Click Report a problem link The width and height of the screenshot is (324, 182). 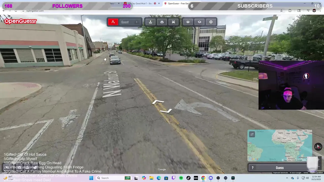pos(316,173)
